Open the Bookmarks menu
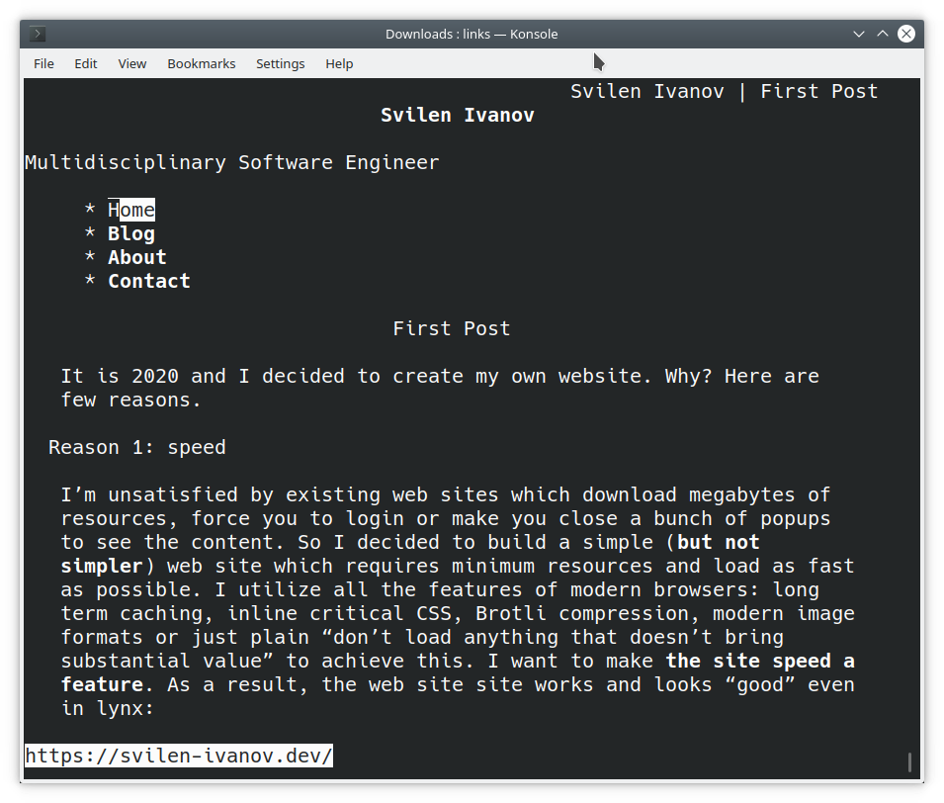This screenshot has width=944, height=803. point(201,64)
